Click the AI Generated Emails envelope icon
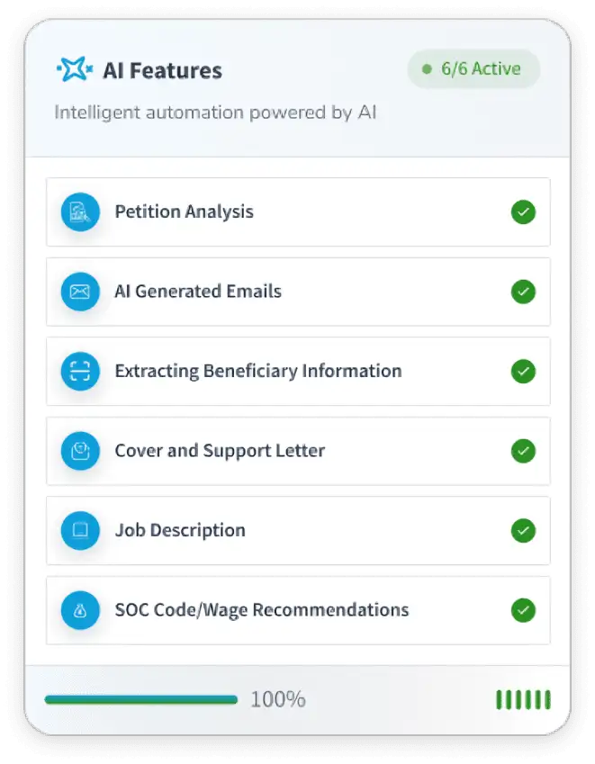This screenshot has height=764, width=595. point(80,292)
